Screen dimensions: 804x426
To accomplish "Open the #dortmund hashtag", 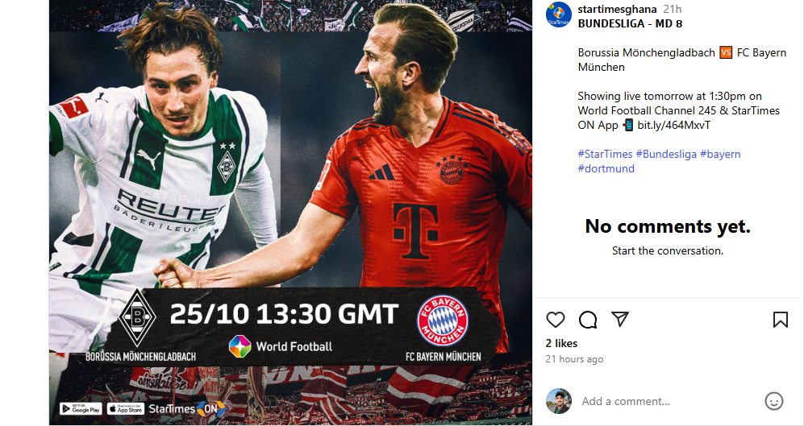I will pyautogui.click(x=606, y=168).
